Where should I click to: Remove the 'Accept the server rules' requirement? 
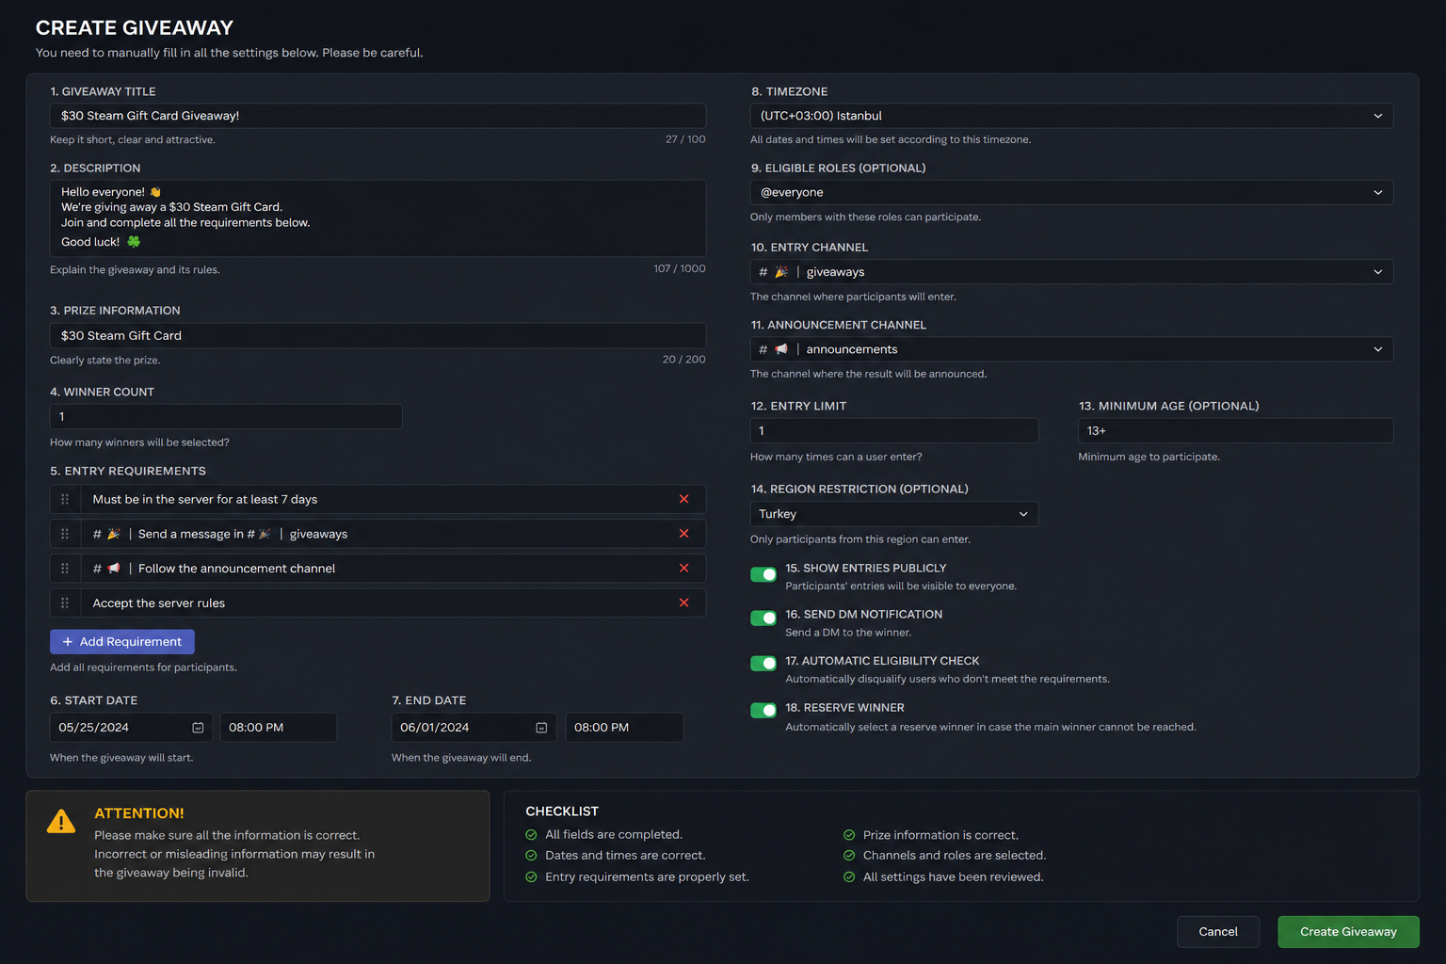(x=684, y=602)
